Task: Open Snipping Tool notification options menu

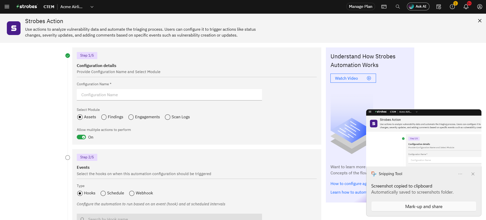Action: (x=460, y=174)
